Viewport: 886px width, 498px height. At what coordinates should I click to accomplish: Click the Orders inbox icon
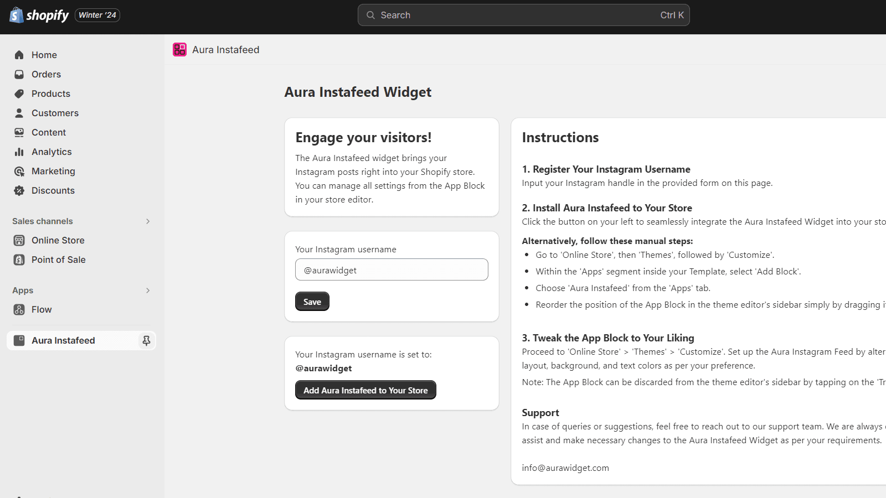click(x=19, y=74)
